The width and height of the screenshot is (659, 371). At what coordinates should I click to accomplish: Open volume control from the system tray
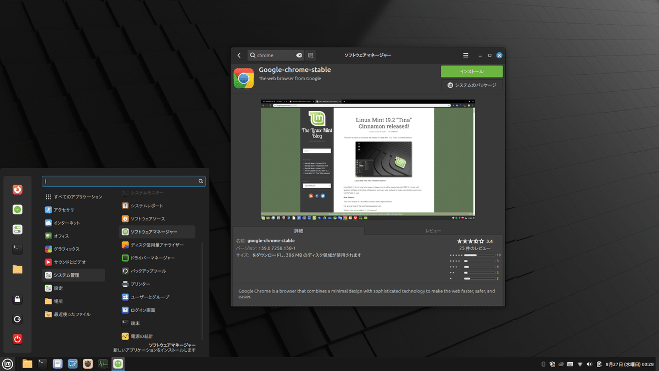[589, 364]
